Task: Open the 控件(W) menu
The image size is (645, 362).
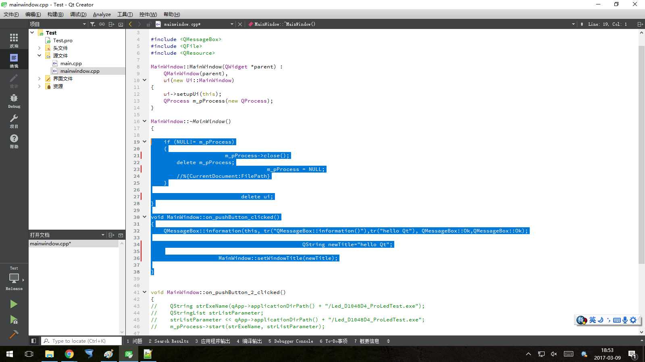Action: (x=148, y=14)
